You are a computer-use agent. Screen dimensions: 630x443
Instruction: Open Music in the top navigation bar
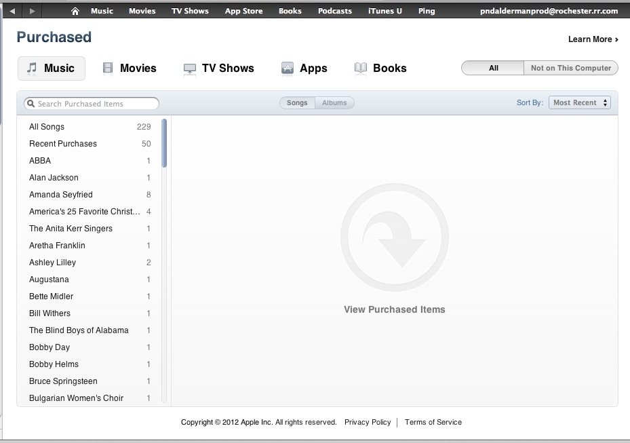tap(102, 11)
